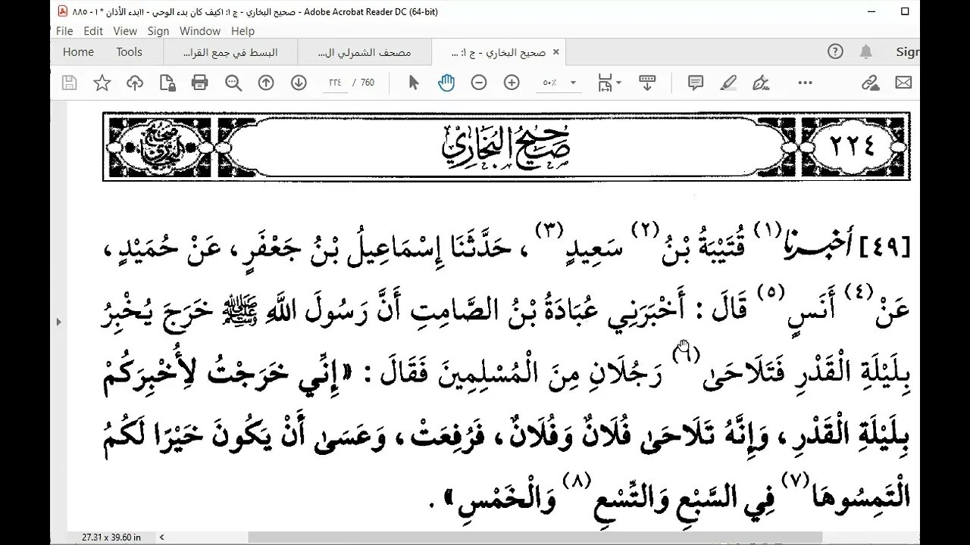Send file by email envelope icon

[903, 83]
